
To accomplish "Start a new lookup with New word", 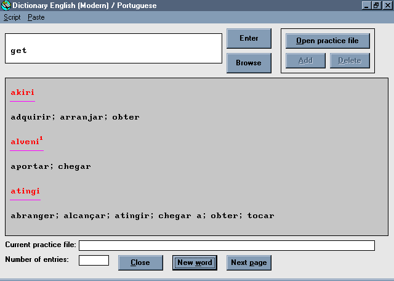I will [195, 263].
